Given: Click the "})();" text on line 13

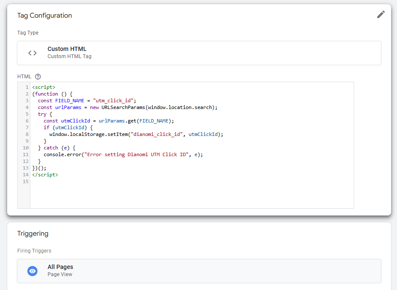Looking at the screenshot, I should [x=39, y=168].
